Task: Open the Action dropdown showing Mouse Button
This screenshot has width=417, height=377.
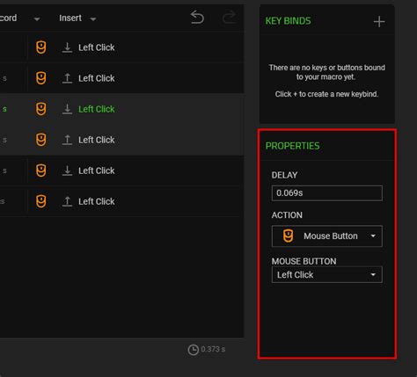Action: 327,236
